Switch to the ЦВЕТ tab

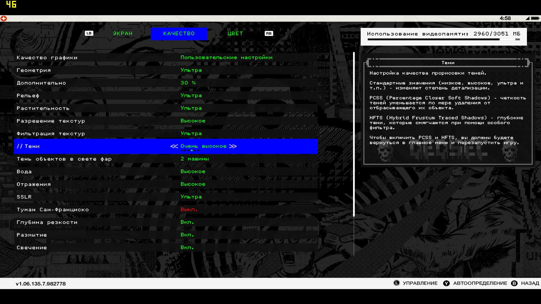point(235,33)
